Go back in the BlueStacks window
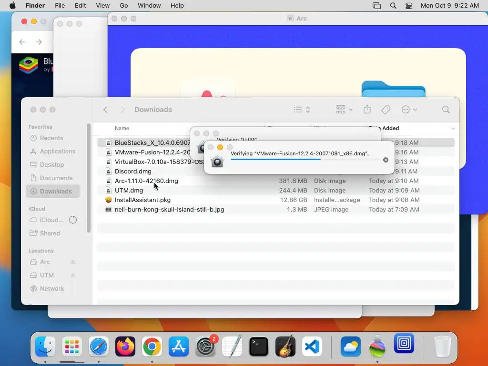The image size is (488, 366). (22, 42)
